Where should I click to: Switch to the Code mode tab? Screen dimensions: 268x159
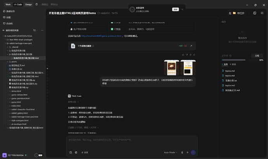point(18,4)
